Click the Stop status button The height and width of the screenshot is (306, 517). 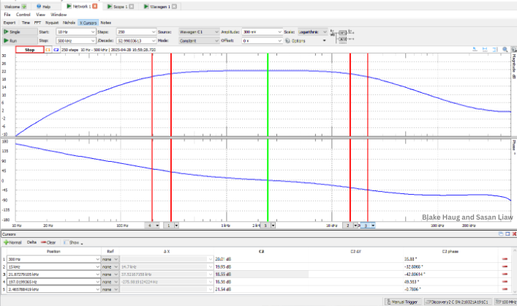(x=29, y=50)
